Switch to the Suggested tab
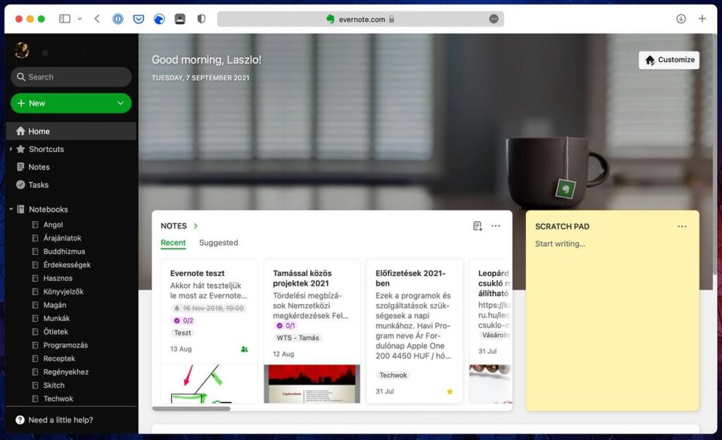This screenshot has width=722, height=440. pyautogui.click(x=219, y=242)
